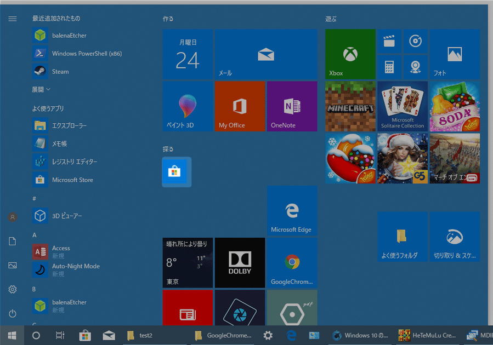
Task: Switch to test2 folder on taskbar
Action: 155,335
